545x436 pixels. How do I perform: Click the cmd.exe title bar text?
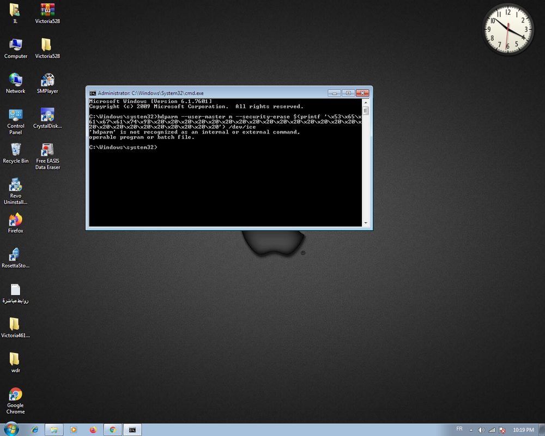(x=150, y=93)
